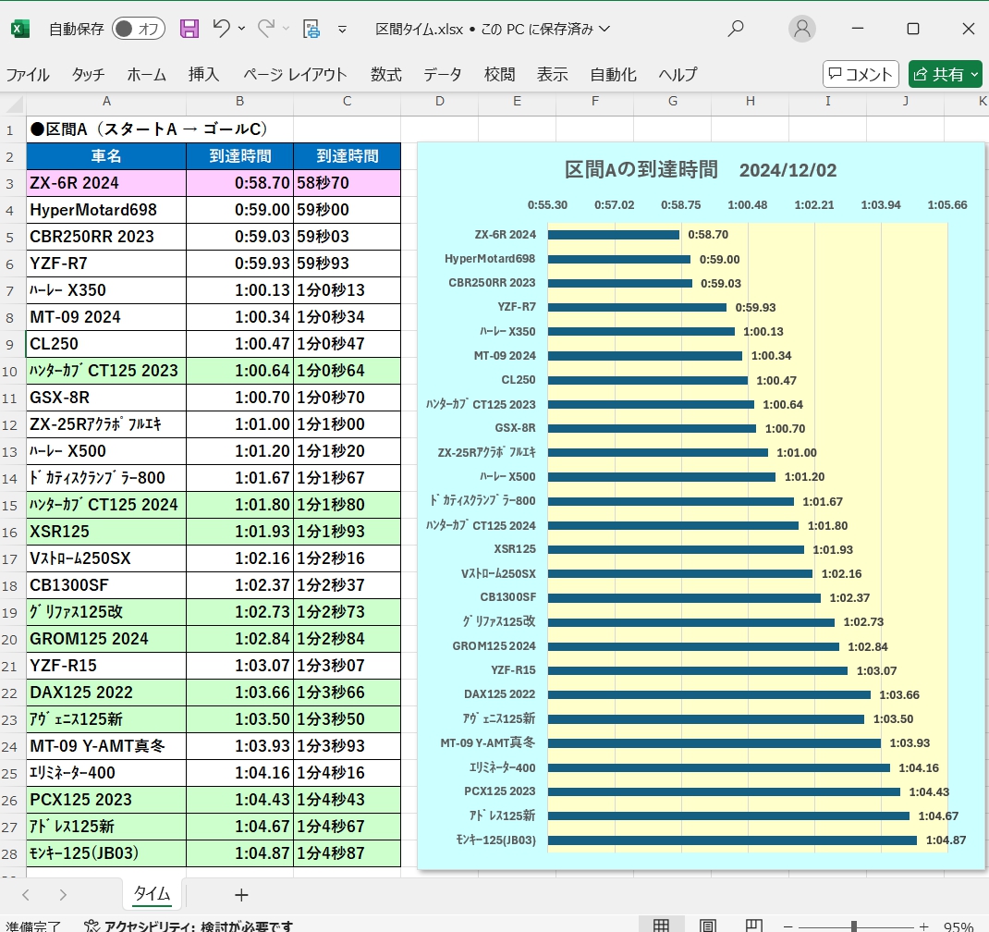Select column A header
The height and width of the screenshot is (932, 989).
(x=106, y=101)
